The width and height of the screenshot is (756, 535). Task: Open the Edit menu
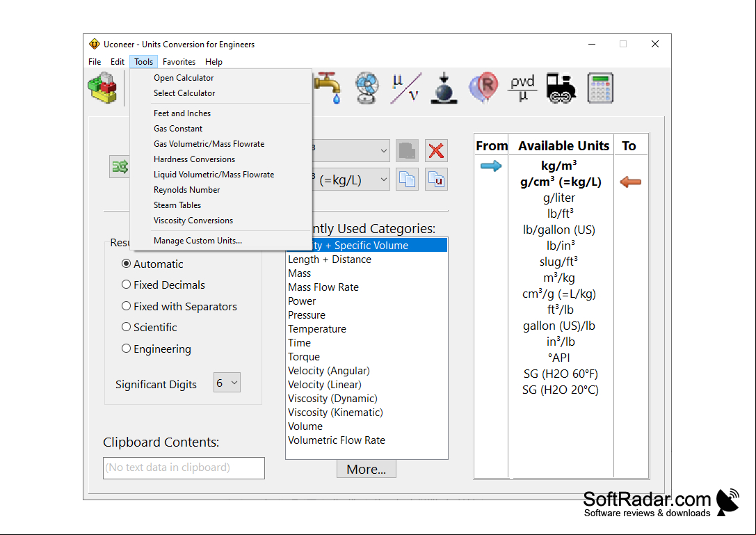[117, 62]
